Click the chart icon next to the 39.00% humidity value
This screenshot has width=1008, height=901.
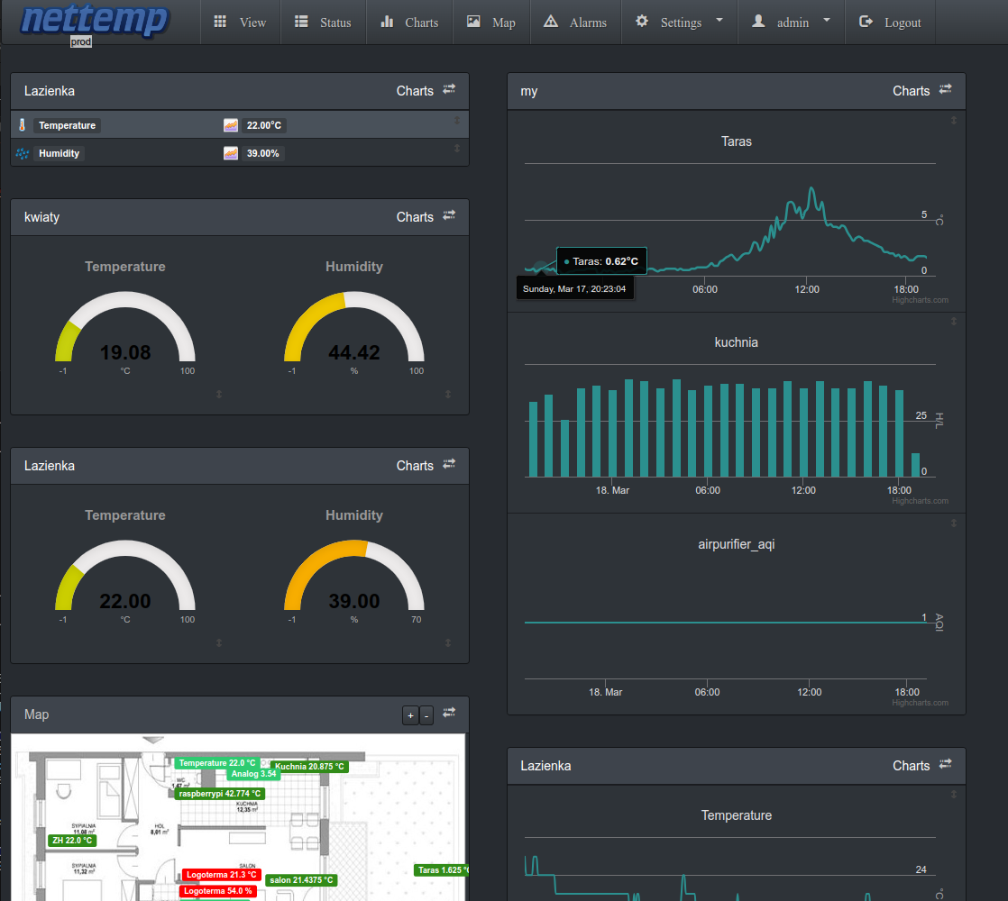[231, 153]
